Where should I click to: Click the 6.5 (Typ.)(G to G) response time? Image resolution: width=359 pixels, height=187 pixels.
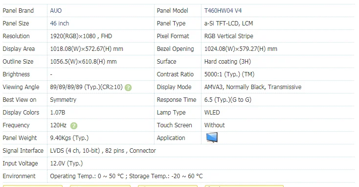[x=228, y=100]
